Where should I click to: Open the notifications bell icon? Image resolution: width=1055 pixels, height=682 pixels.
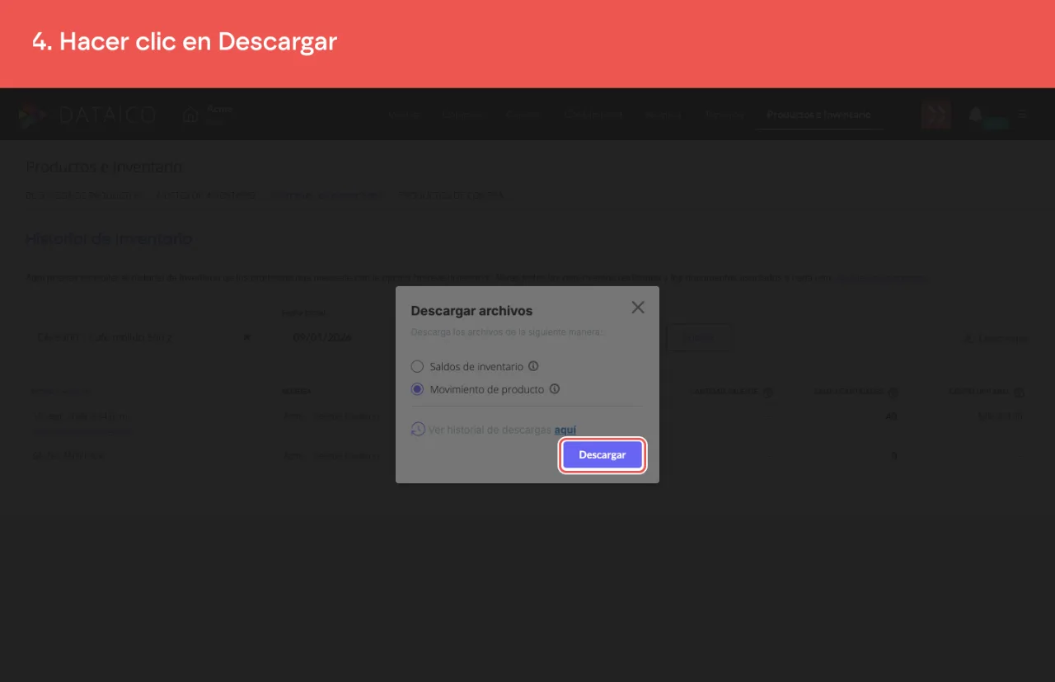pos(975,115)
